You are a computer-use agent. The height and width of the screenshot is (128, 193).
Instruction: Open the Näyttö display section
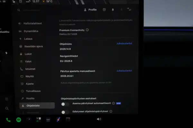[x=27, y=76]
